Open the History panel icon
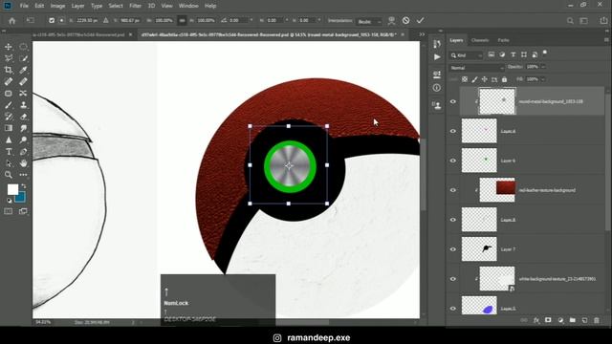 pyautogui.click(x=437, y=44)
